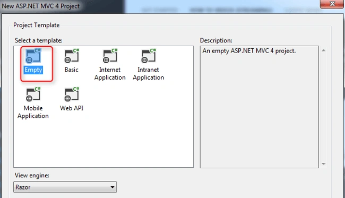Click the description scrollbar up arrow
Viewport: 345px width, 198px height.
click(x=323, y=50)
